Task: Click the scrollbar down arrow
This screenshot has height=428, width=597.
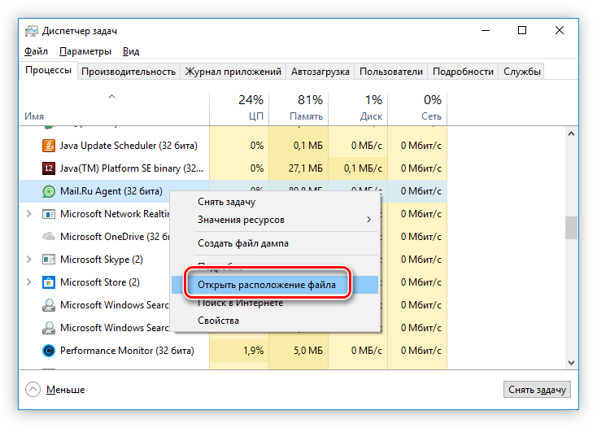Action: tap(571, 363)
